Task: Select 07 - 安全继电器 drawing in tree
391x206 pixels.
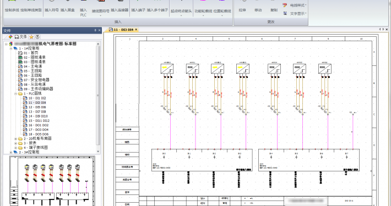Action: point(34,80)
